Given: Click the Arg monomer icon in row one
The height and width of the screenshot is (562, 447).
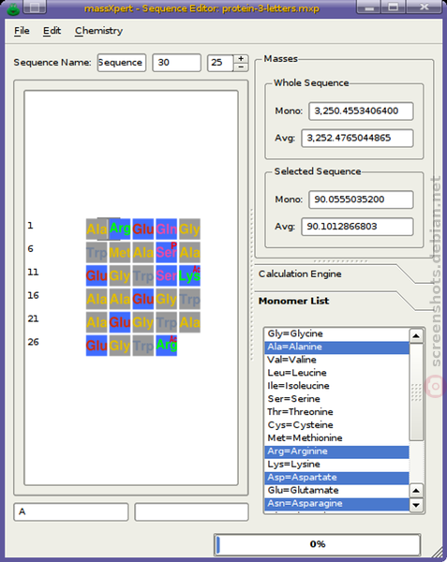Looking at the screenshot, I should 120,229.
